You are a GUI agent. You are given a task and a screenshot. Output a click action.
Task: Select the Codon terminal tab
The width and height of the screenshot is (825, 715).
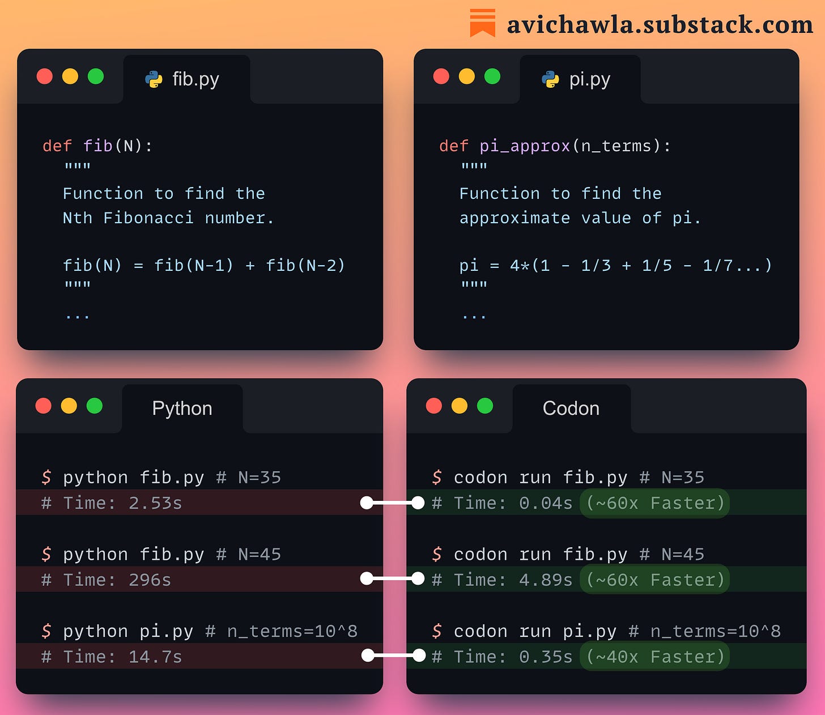pyautogui.click(x=571, y=408)
